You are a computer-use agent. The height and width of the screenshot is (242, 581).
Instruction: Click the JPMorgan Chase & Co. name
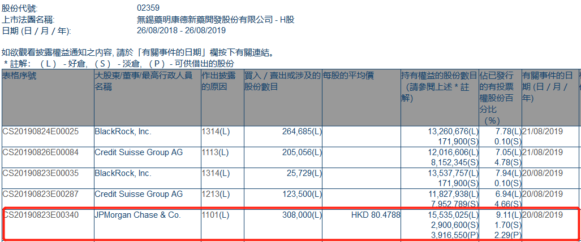(138, 215)
